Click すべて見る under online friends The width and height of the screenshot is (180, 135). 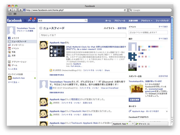tap(14, 82)
